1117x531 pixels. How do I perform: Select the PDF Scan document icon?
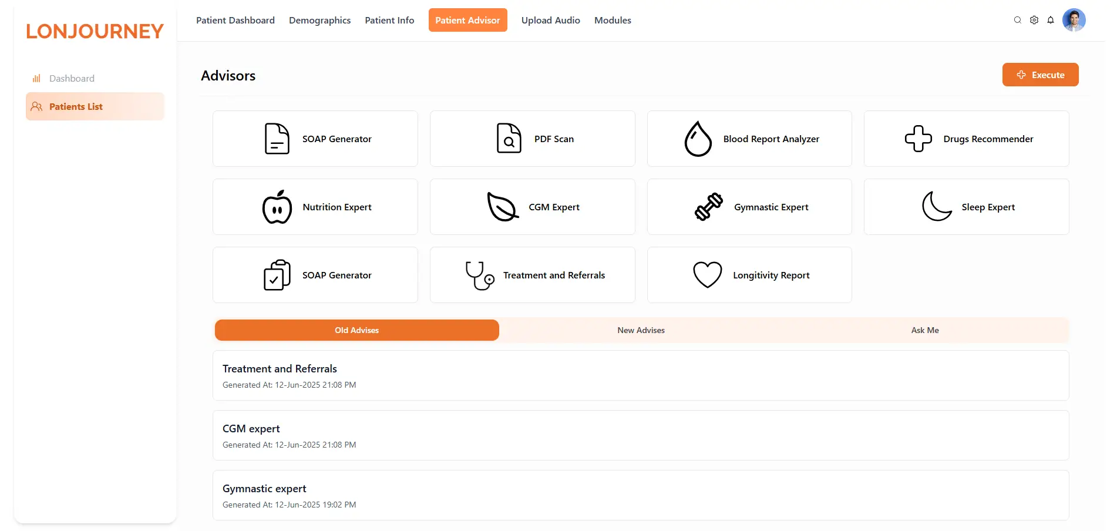pyautogui.click(x=509, y=139)
